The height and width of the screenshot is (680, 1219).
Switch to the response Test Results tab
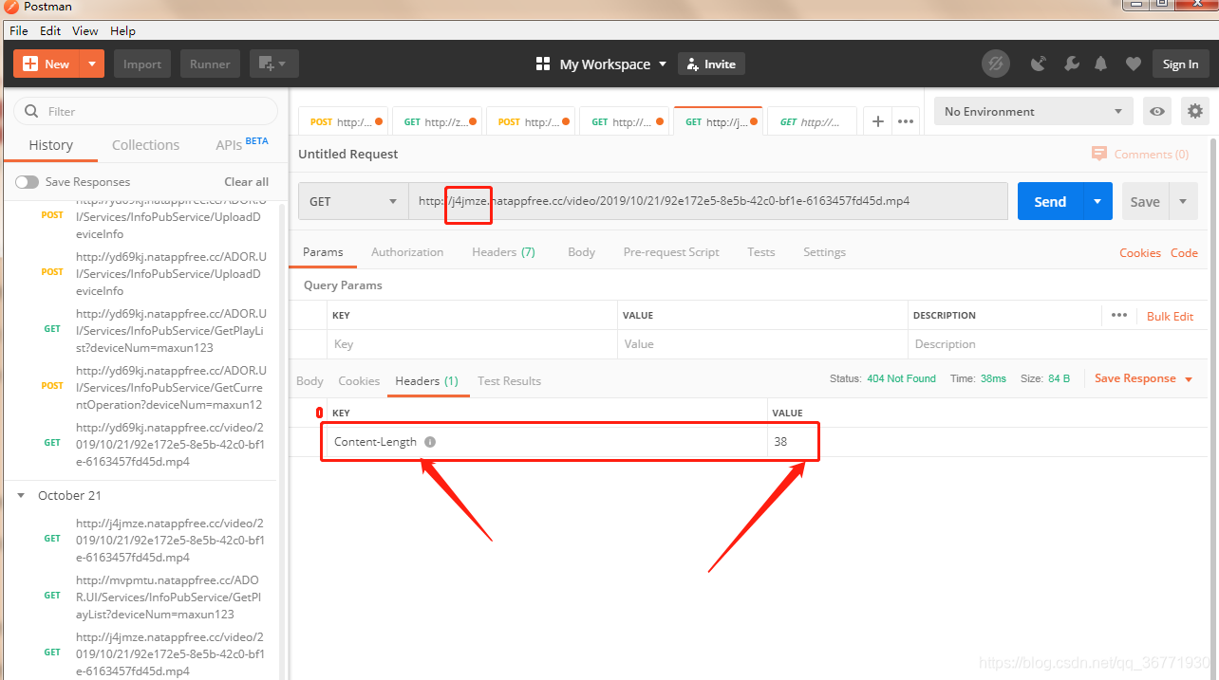[x=509, y=380]
